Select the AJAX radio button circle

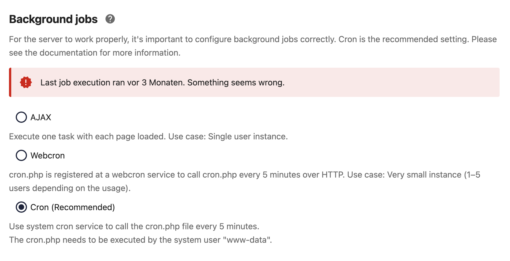pos(21,117)
